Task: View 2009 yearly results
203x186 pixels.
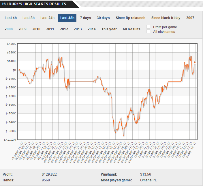Action: 22,29
